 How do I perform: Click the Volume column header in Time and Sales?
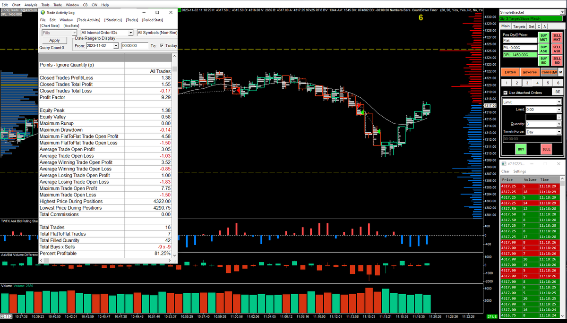point(530,180)
